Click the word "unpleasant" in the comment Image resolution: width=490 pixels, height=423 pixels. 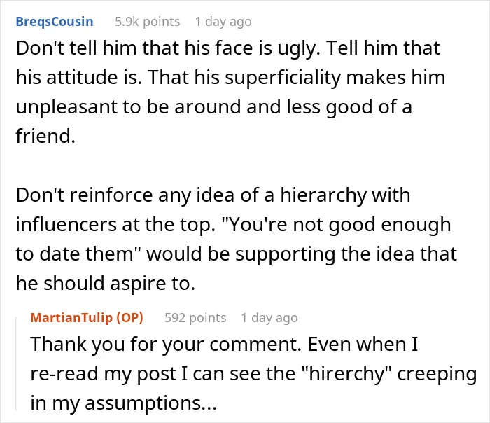pyautogui.click(x=66, y=106)
